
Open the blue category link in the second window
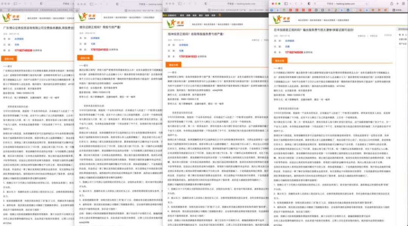click(95, 38)
